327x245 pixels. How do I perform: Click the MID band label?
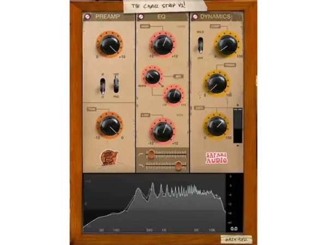tap(178, 76)
